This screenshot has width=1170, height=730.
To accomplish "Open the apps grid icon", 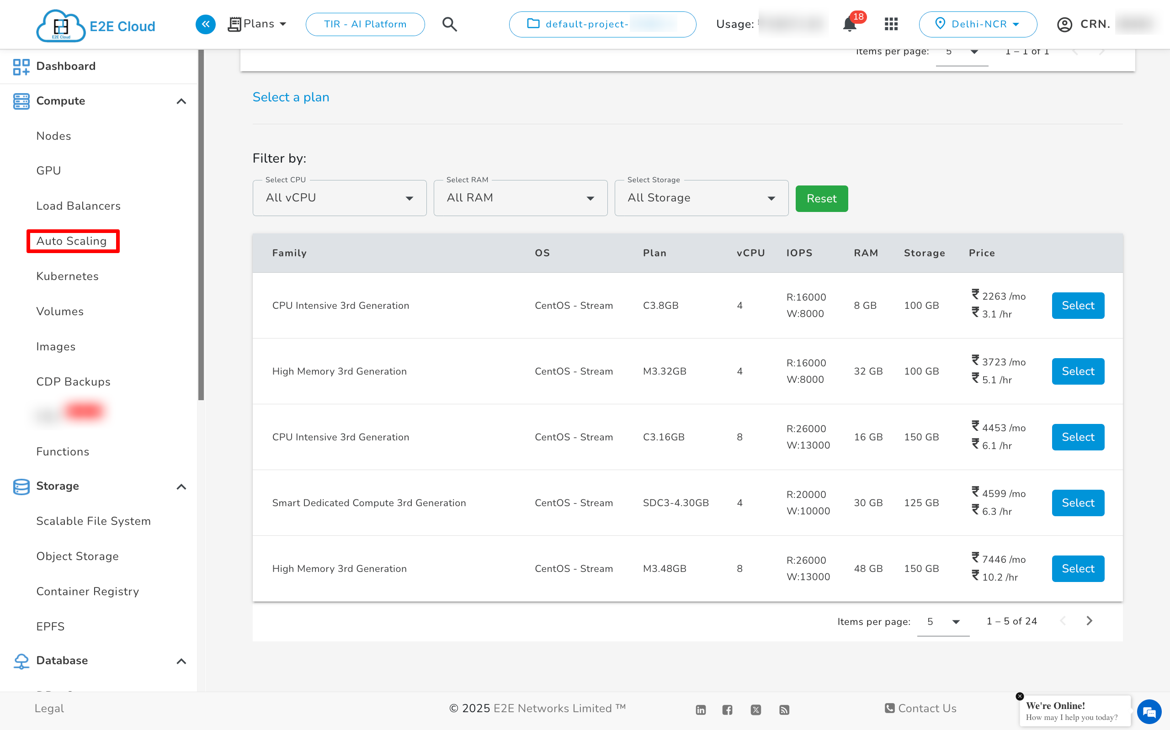I will coord(891,24).
